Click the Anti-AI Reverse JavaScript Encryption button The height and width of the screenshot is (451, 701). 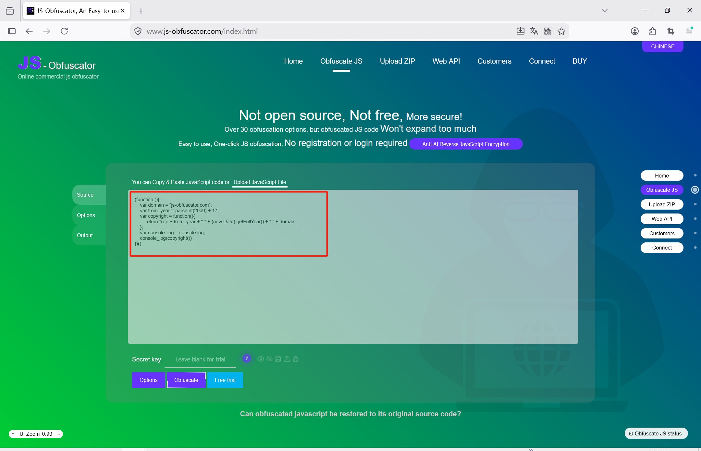(x=466, y=144)
